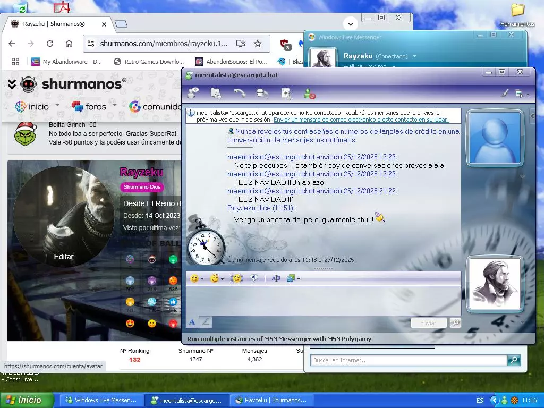This screenshot has width=544, height=408.
Task: Expand the double-chevron next to shurmanos logo
Action: click(x=12, y=84)
